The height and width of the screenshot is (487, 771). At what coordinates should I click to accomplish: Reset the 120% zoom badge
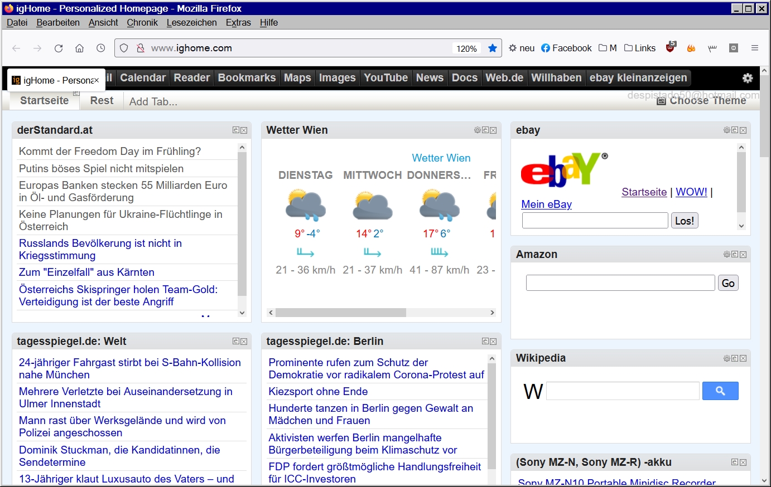(466, 48)
